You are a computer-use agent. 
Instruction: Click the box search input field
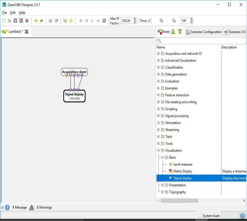coord(201,41)
